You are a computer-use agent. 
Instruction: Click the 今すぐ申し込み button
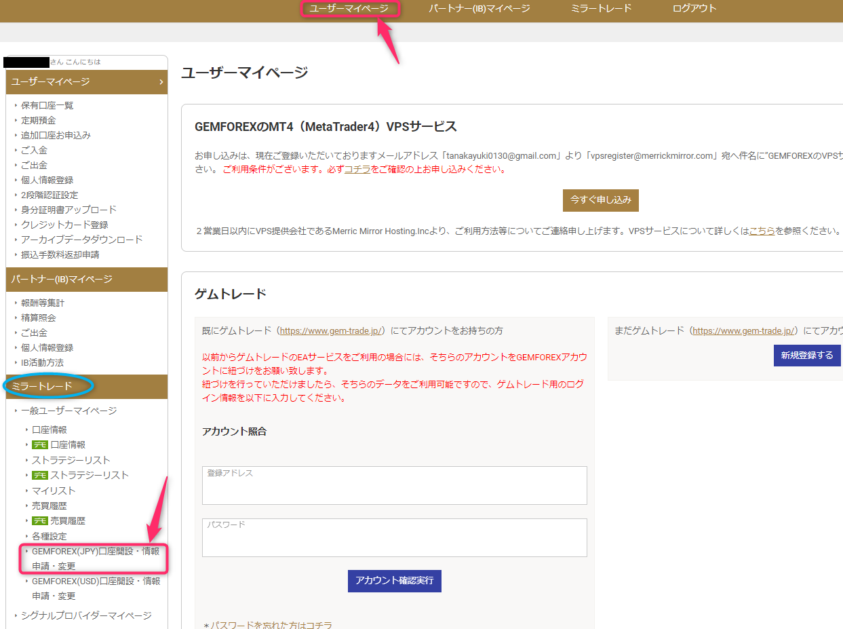(601, 200)
